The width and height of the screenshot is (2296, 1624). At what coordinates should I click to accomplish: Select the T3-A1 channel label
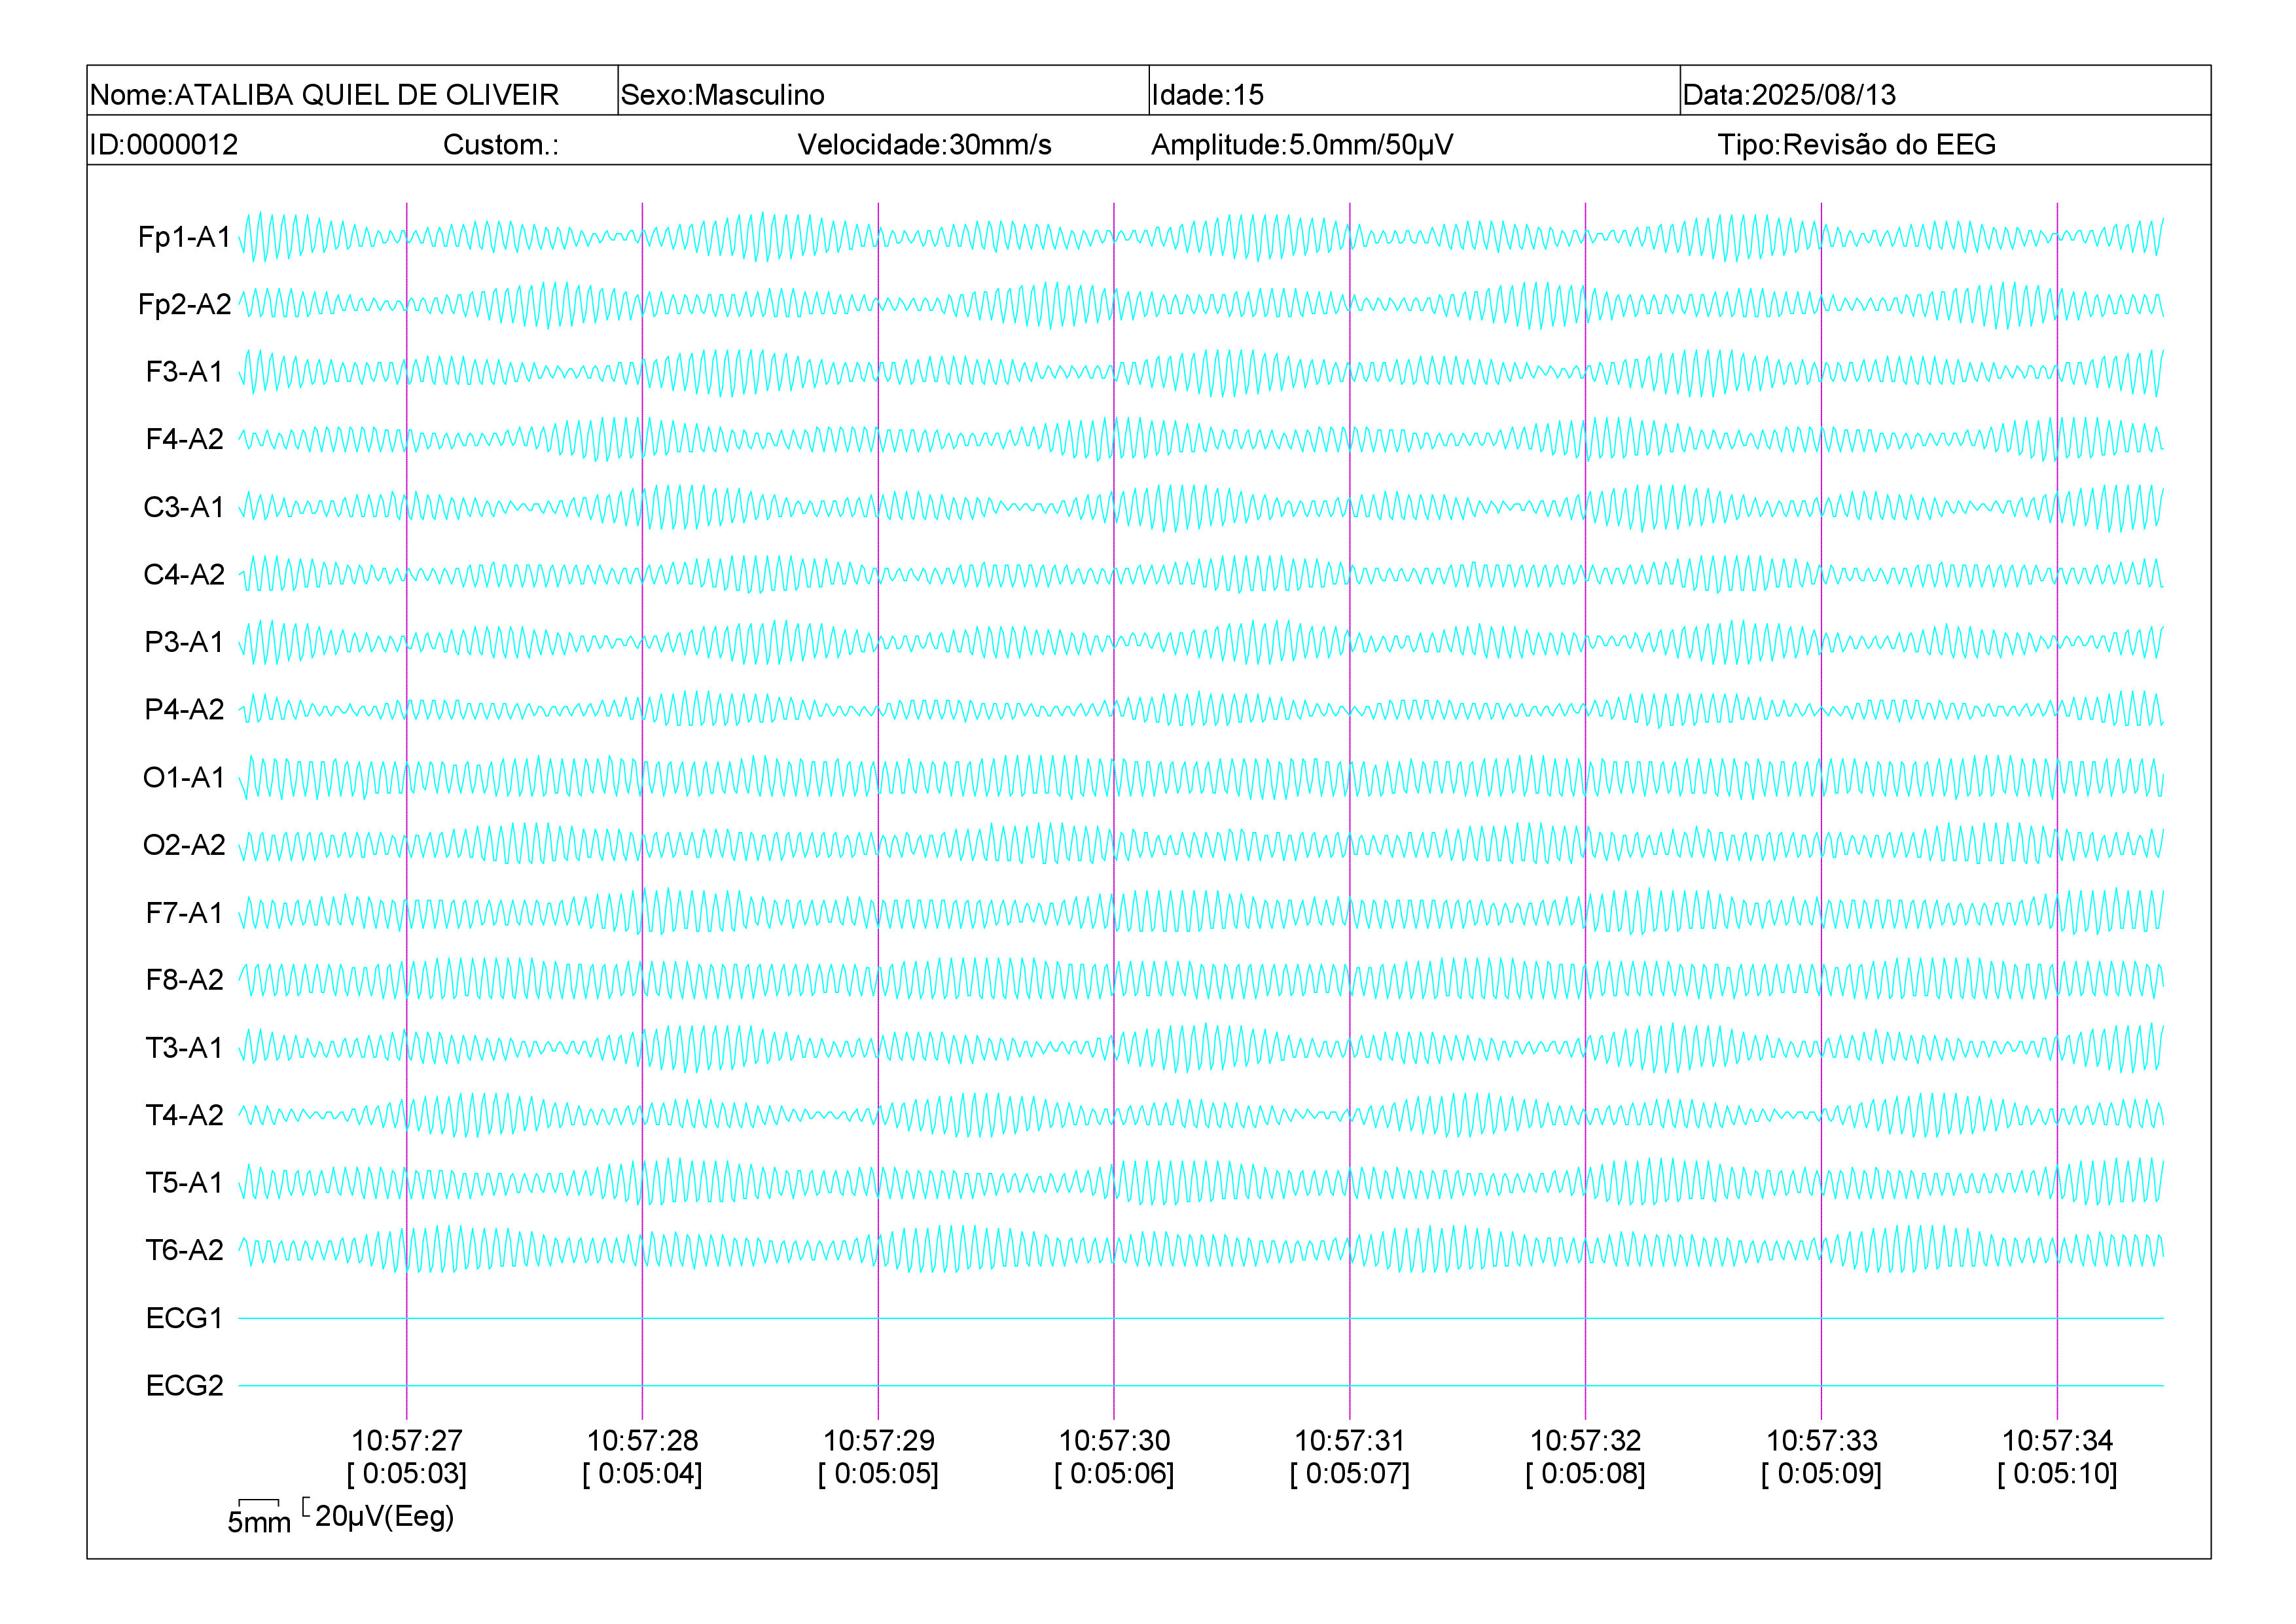point(184,1047)
